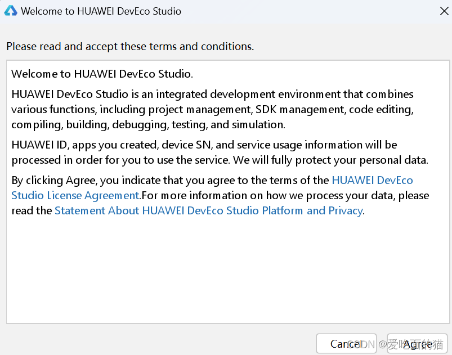The image size is (452, 355).
Task: Click the Cancel button
Action: 346,344
